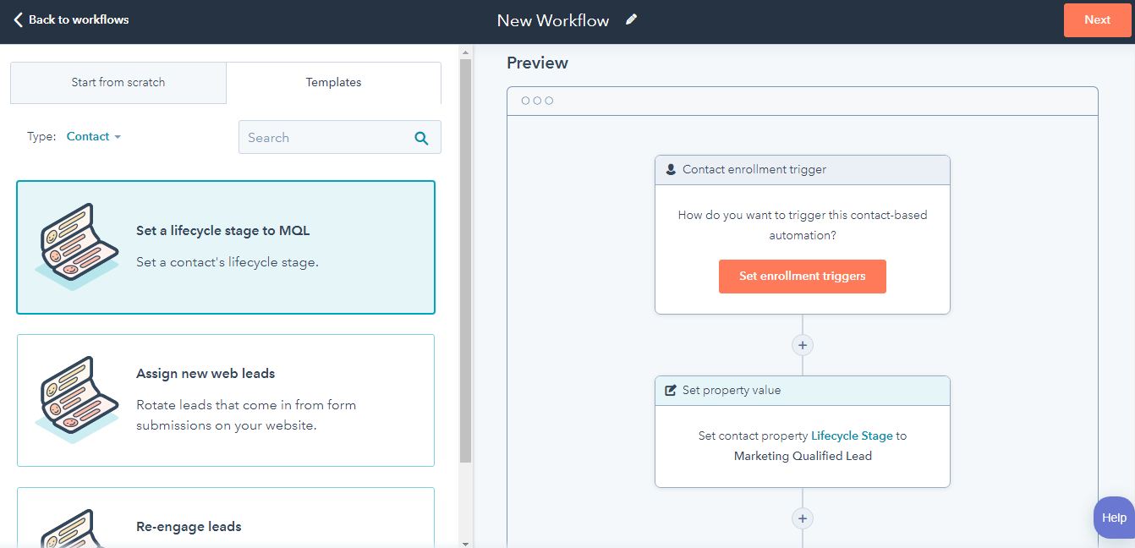
Task: Click the back arrow chevron icon
Action: [18, 19]
